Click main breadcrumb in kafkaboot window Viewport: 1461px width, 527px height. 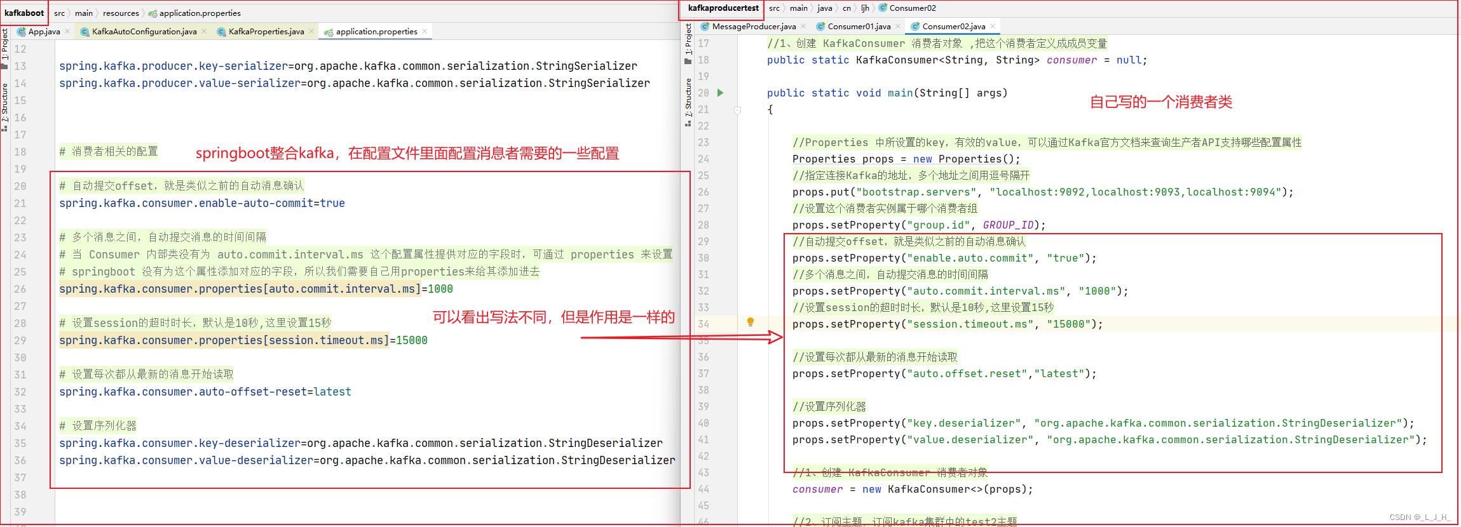83,13
